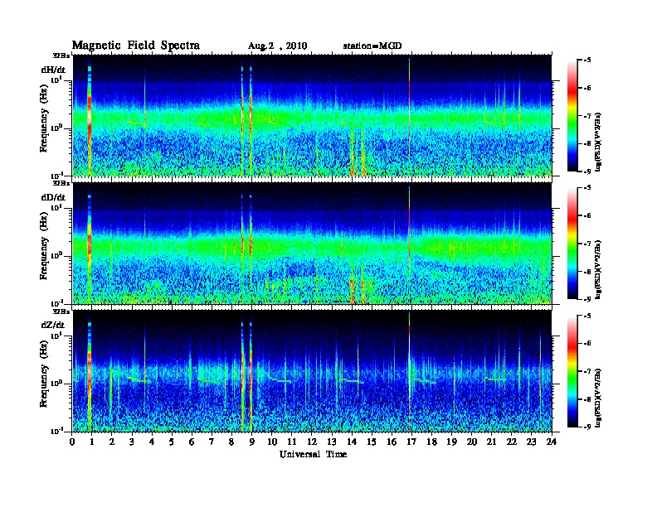Click the -9 tick on dZ/dt color bar
657x507 pixels.
coord(587,427)
